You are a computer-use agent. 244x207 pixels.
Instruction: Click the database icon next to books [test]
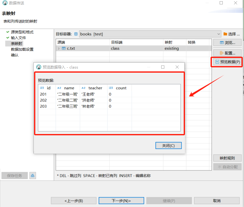click(x=76, y=34)
